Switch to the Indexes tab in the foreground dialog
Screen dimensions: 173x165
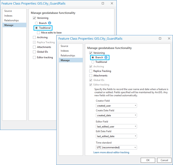(65, 51)
